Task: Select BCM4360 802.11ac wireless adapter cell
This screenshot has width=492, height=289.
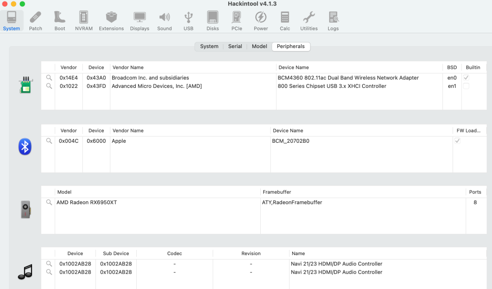Action: (x=348, y=78)
